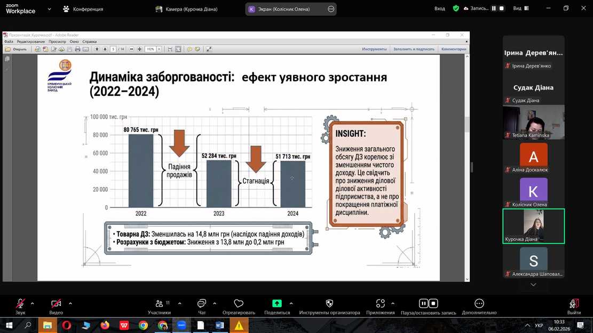Expand audio options arrow next to Звук

pos(33,304)
